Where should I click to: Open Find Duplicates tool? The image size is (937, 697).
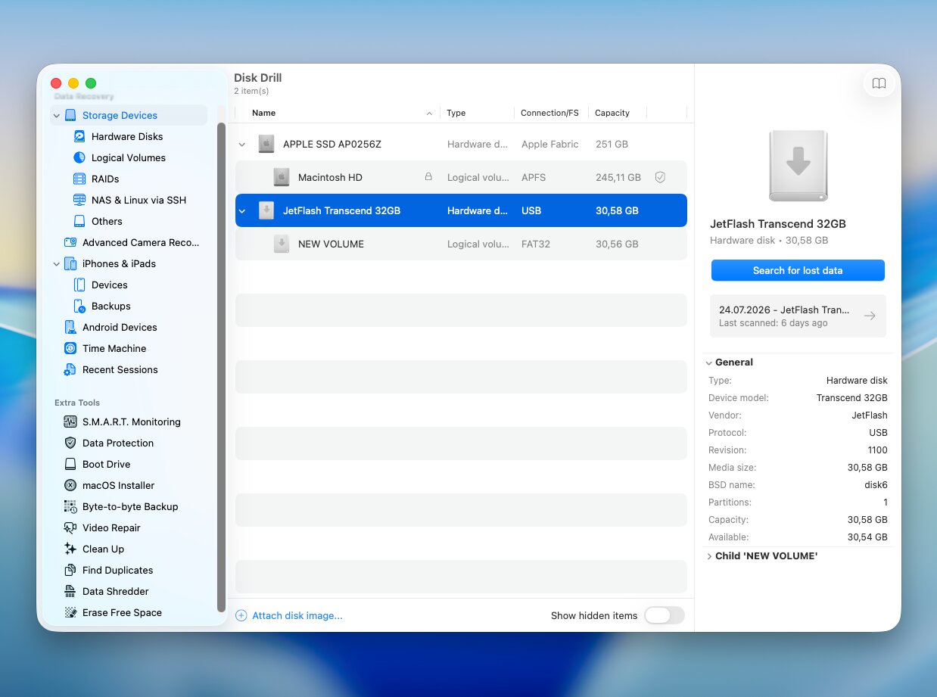pos(108,570)
